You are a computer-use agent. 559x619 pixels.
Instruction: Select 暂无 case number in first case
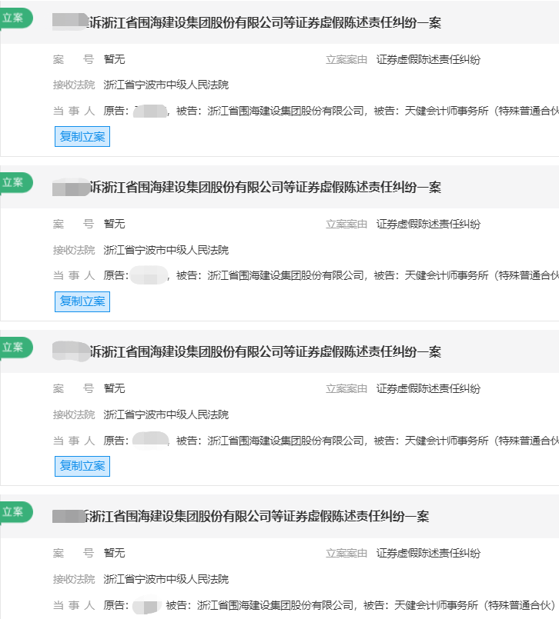click(x=114, y=60)
